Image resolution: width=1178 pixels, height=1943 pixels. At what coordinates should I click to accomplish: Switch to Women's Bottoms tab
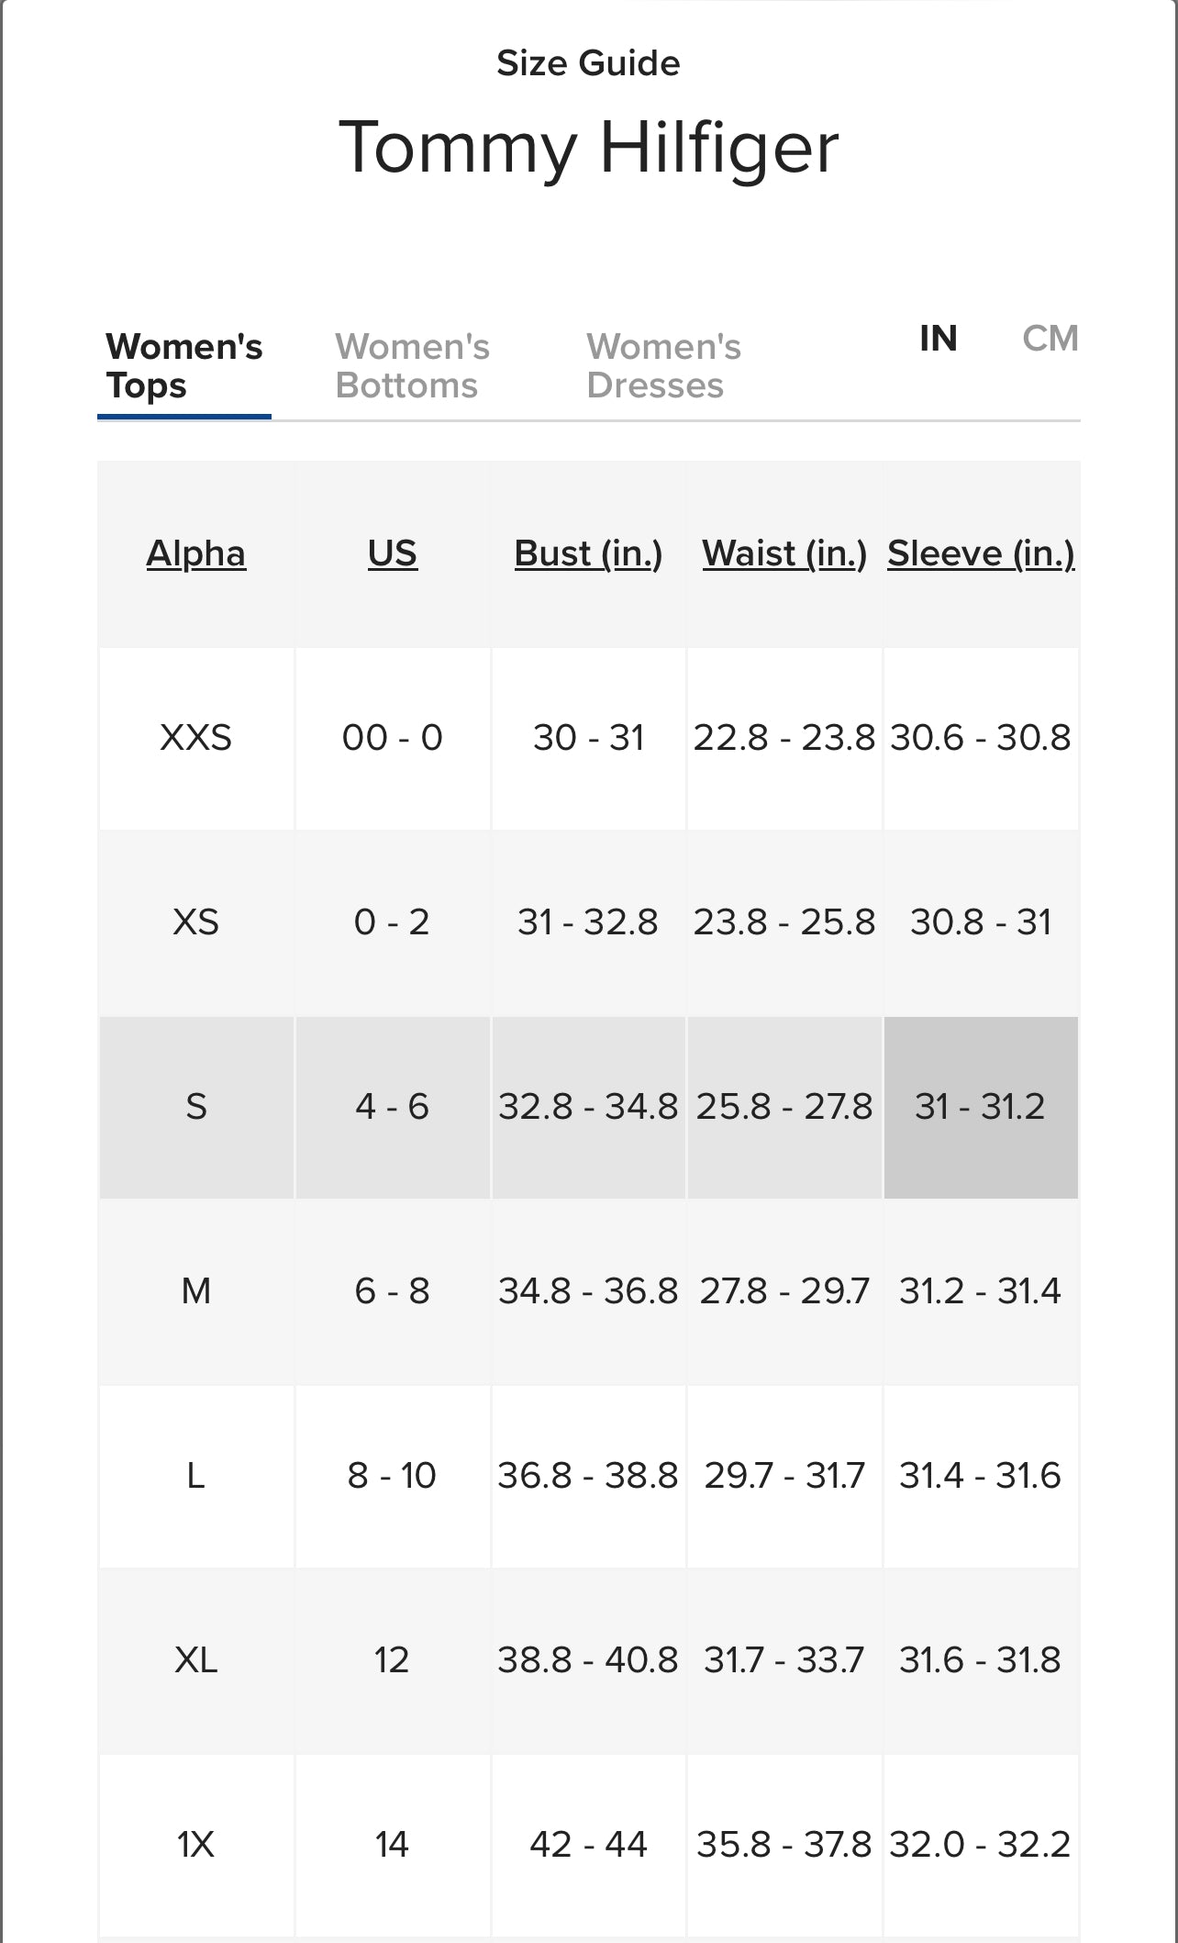[x=412, y=366]
